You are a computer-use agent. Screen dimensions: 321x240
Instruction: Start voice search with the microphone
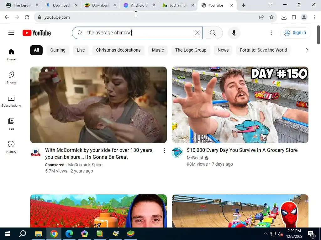pyautogui.click(x=234, y=32)
